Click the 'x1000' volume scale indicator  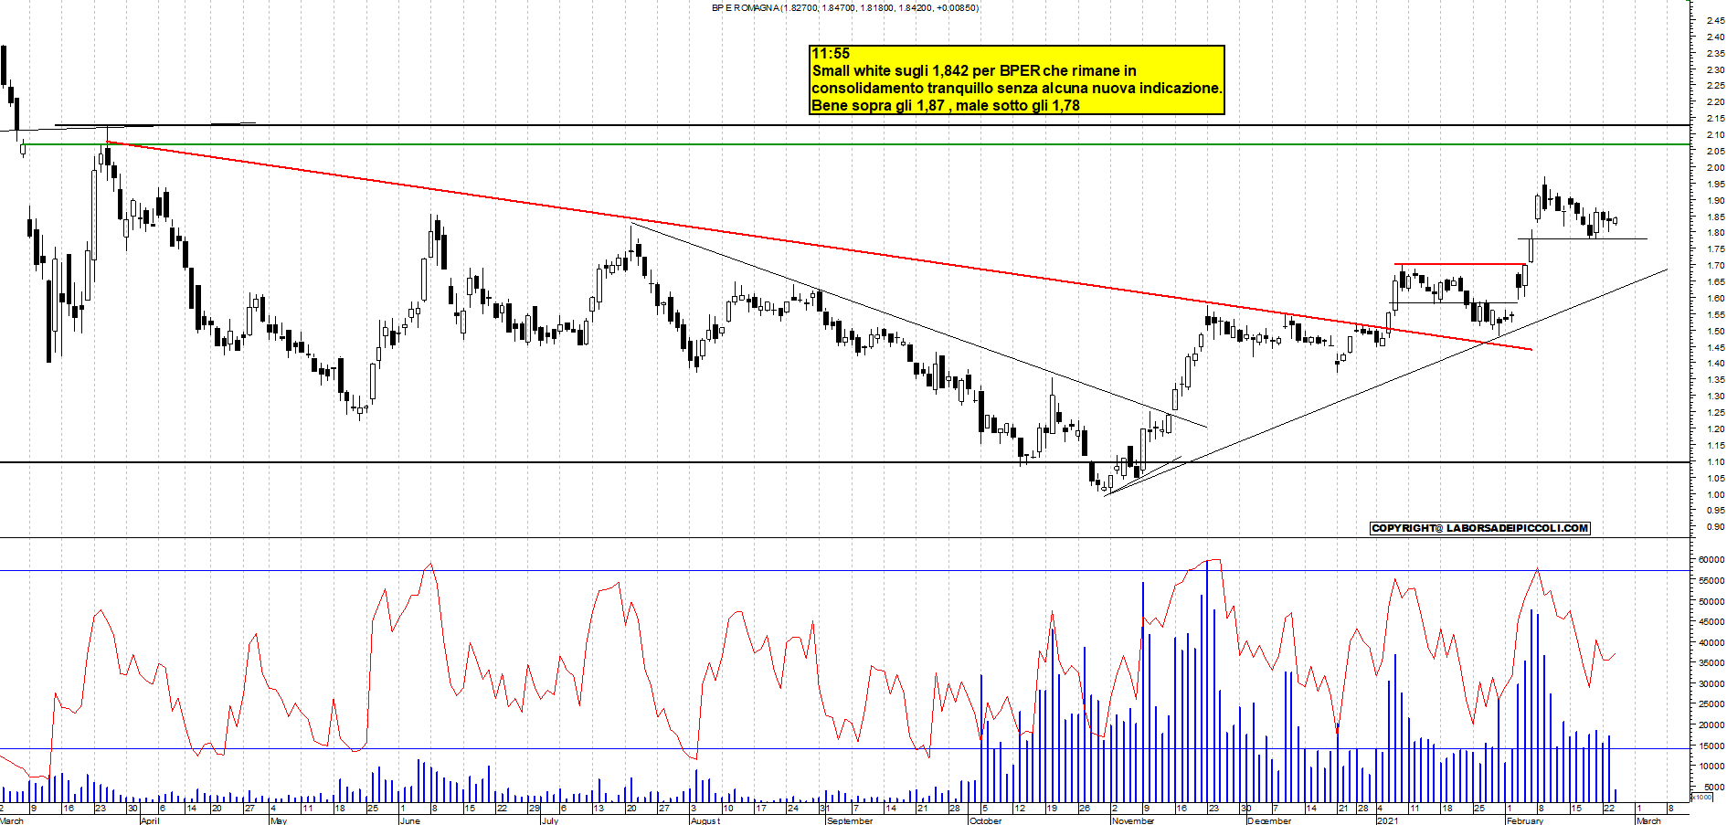pyautogui.click(x=1702, y=797)
